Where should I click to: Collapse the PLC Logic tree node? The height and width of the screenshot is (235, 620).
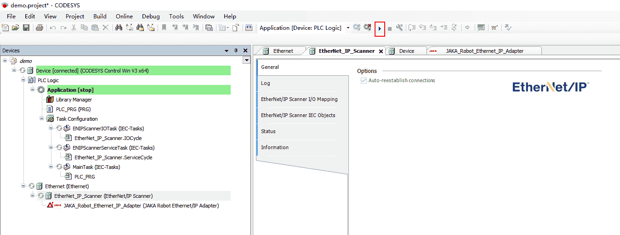point(23,80)
